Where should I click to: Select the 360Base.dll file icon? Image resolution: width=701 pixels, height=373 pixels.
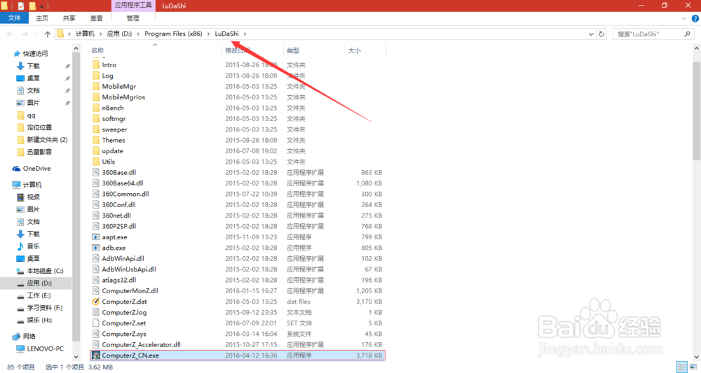tap(95, 172)
